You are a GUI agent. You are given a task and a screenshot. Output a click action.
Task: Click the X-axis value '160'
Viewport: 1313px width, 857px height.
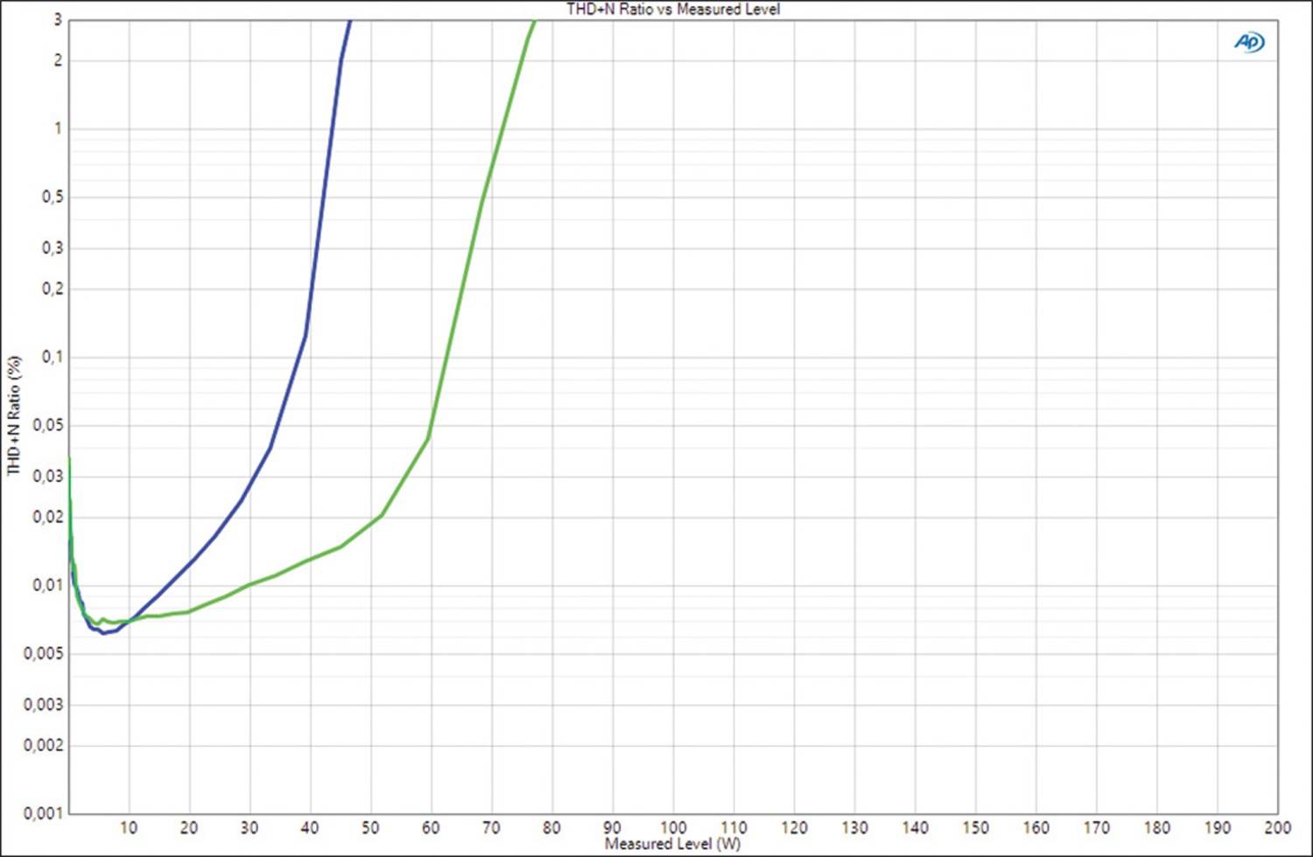[x=1036, y=827]
